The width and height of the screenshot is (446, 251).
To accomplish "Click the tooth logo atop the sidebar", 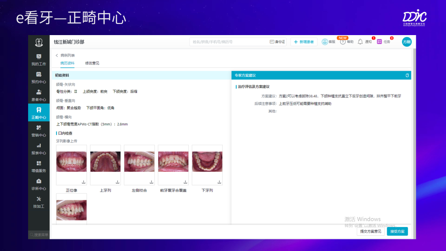I will coord(39,43).
